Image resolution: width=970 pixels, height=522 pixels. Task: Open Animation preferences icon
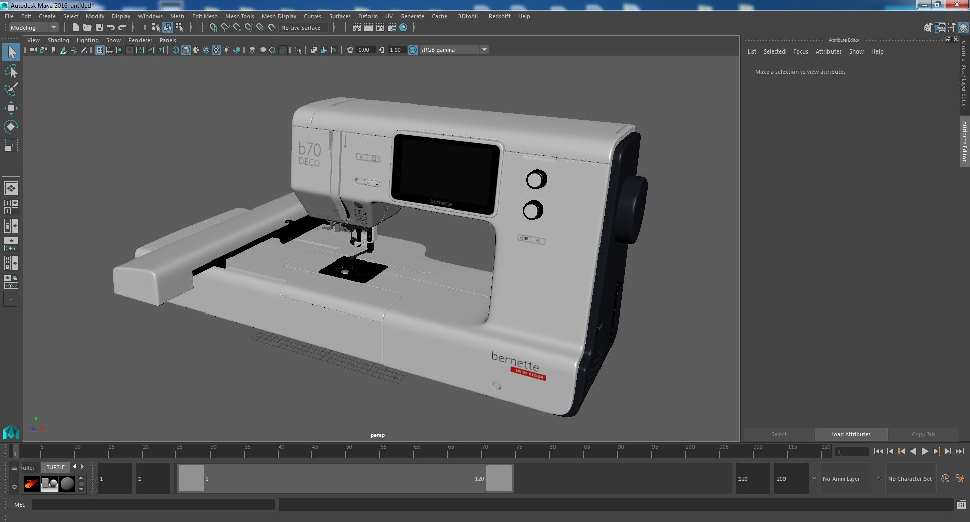pos(960,478)
